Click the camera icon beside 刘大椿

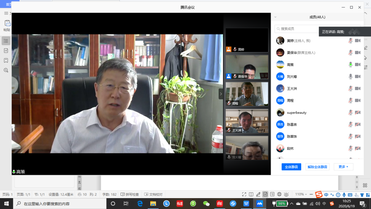point(358,77)
